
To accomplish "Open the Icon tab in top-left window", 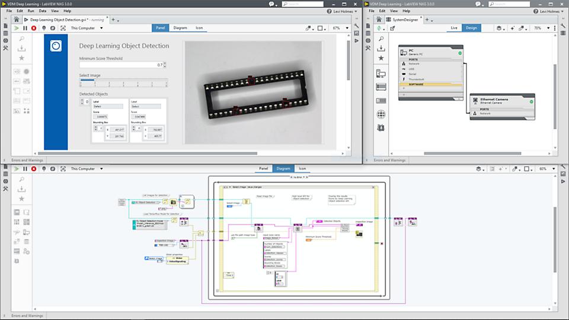I will pos(199,28).
